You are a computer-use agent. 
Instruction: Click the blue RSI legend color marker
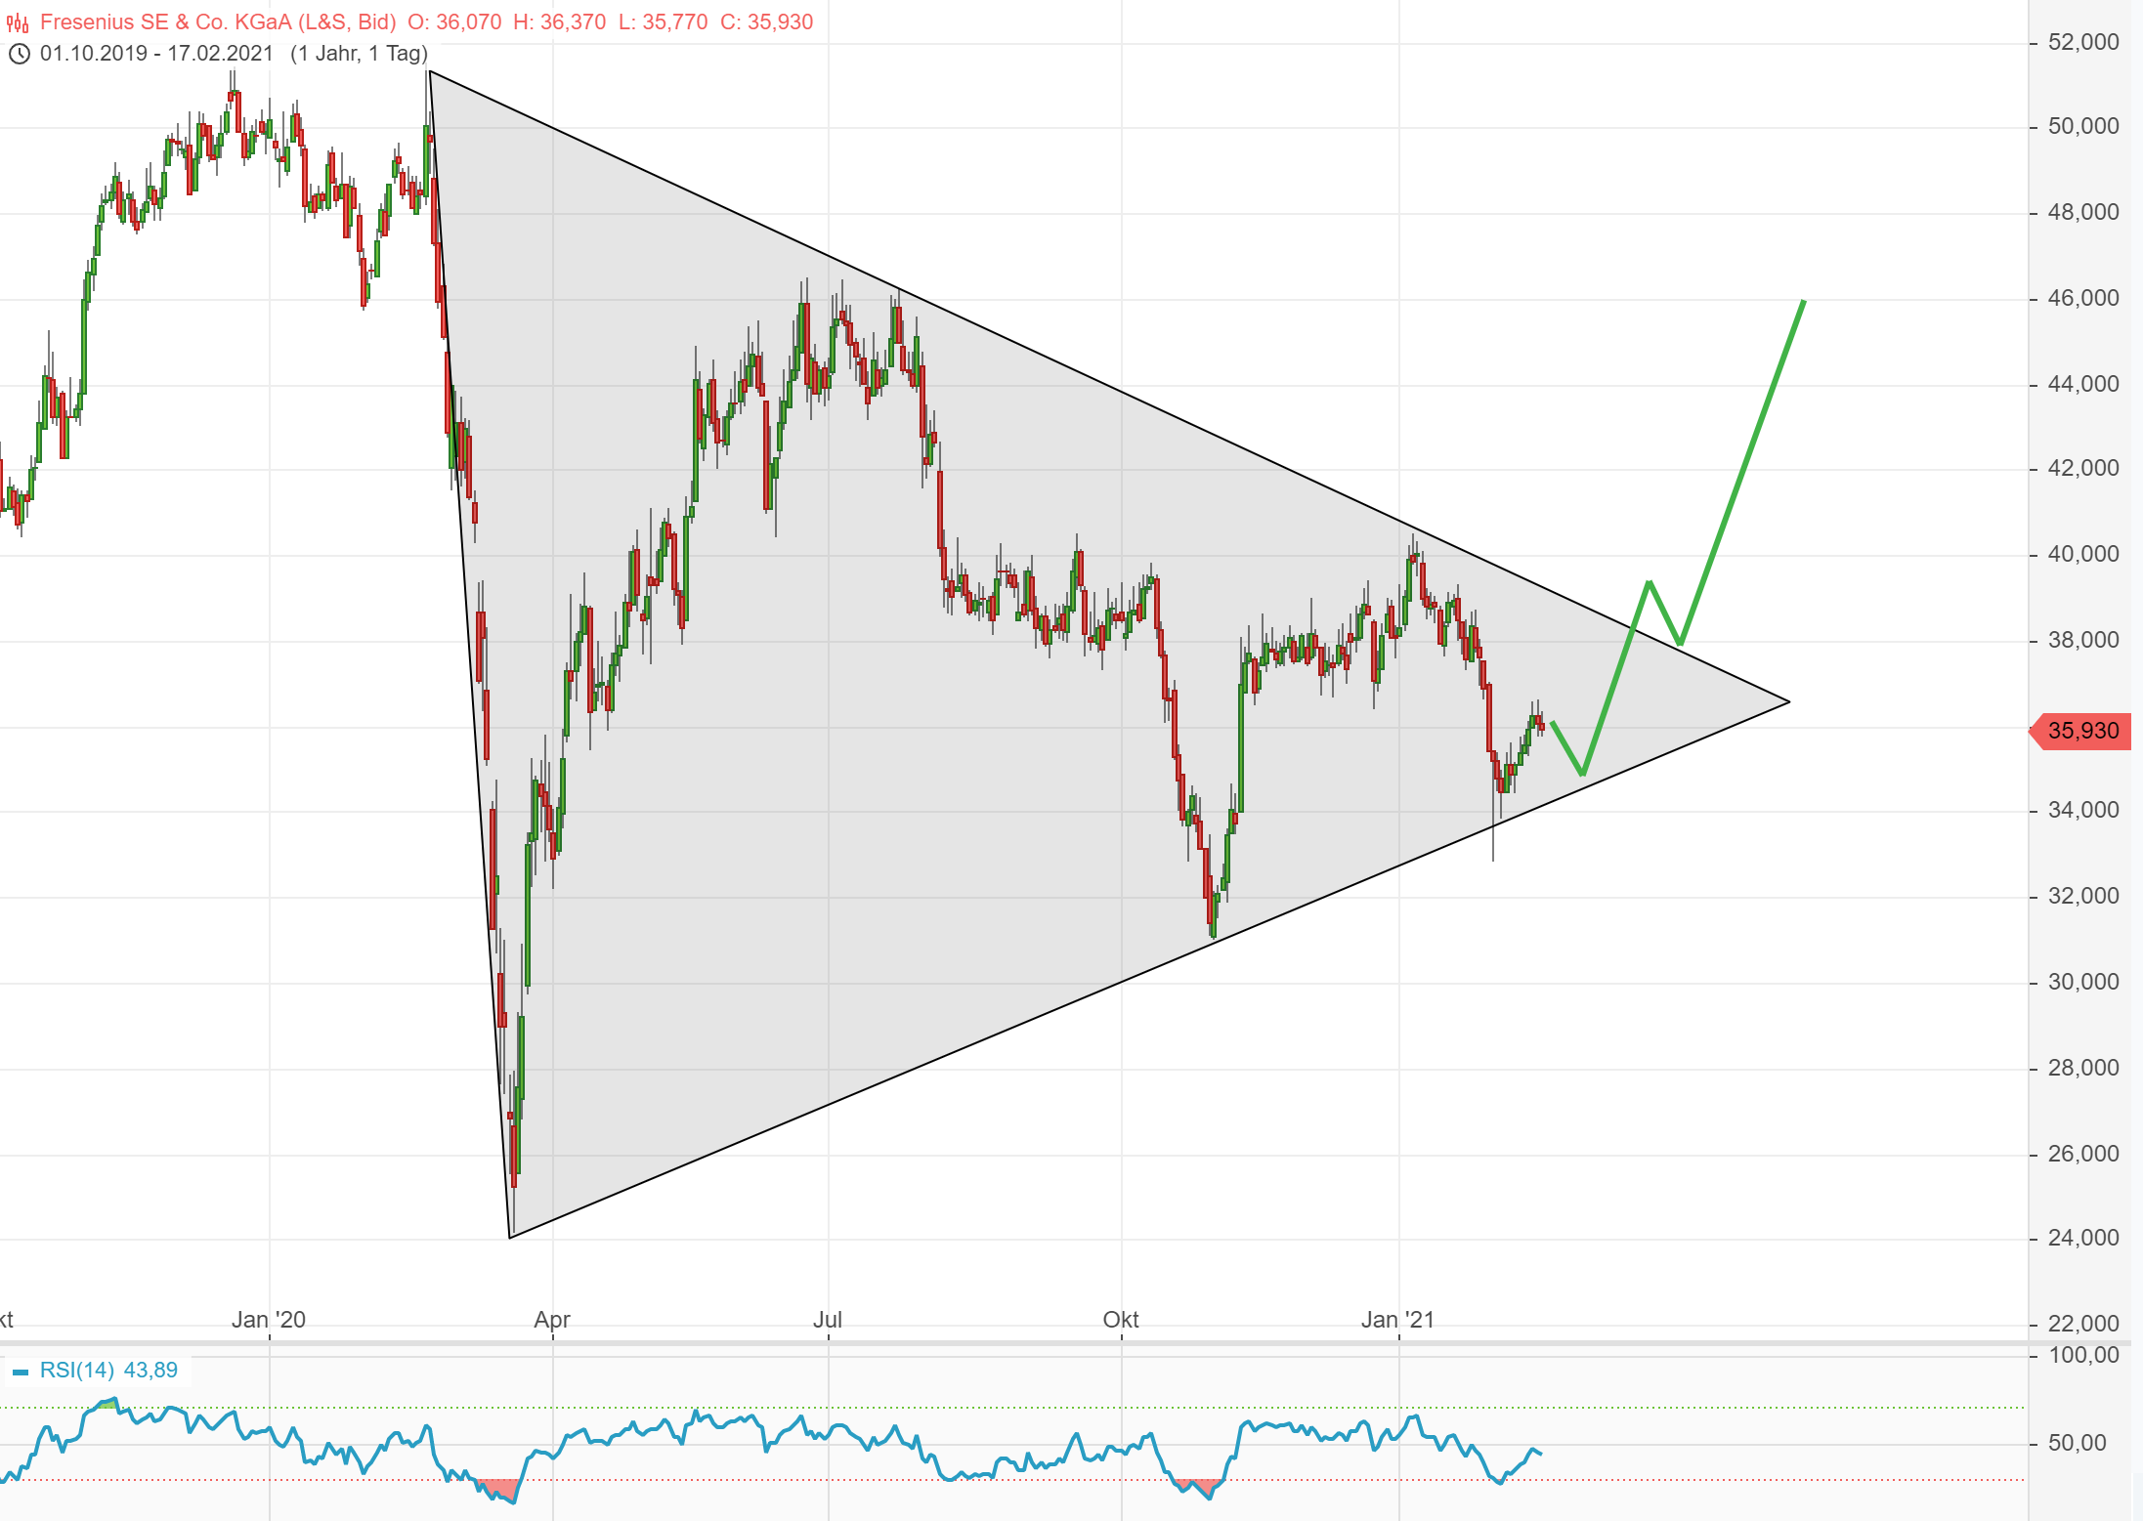[21, 1373]
